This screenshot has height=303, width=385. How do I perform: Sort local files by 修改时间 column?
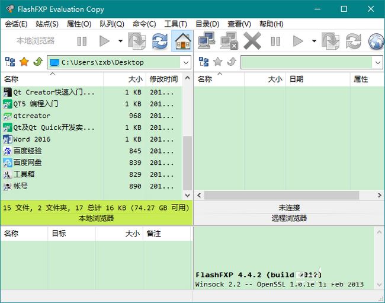click(163, 79)
